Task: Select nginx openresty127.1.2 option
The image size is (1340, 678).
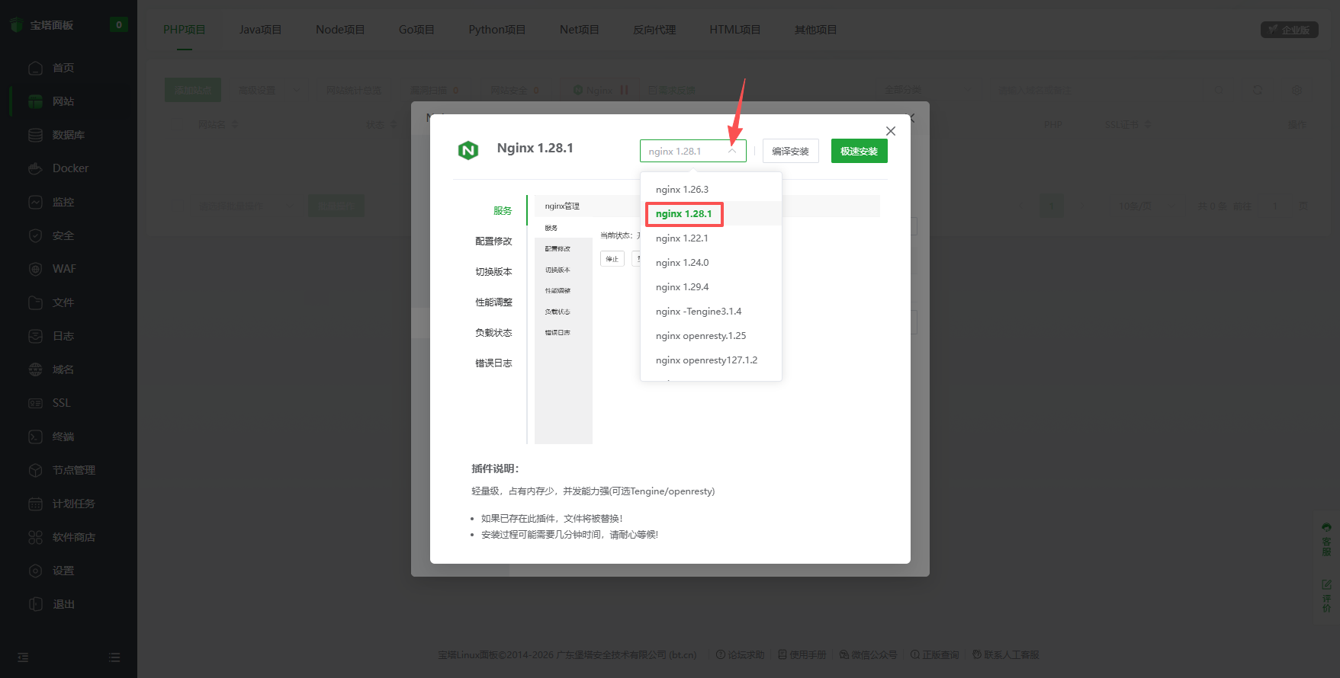Action: (711, 360)
